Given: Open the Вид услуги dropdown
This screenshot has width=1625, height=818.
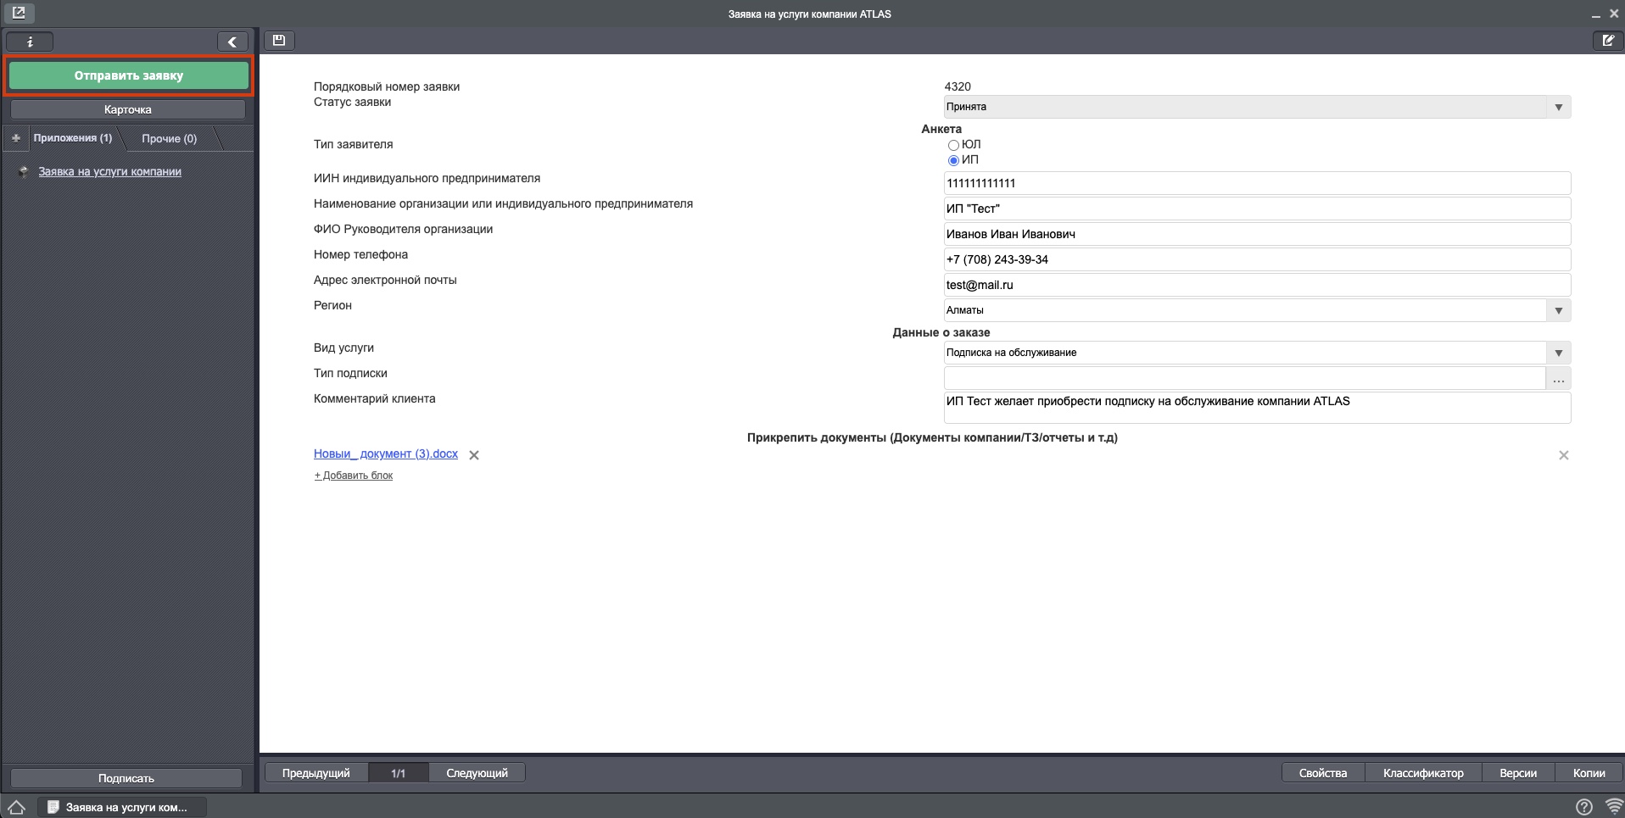Looking at the screenshot, I should (x=1558, y=353).
